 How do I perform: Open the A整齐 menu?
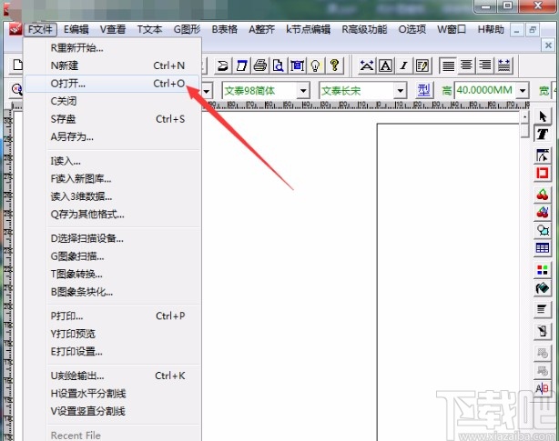(x=261, y=29)
